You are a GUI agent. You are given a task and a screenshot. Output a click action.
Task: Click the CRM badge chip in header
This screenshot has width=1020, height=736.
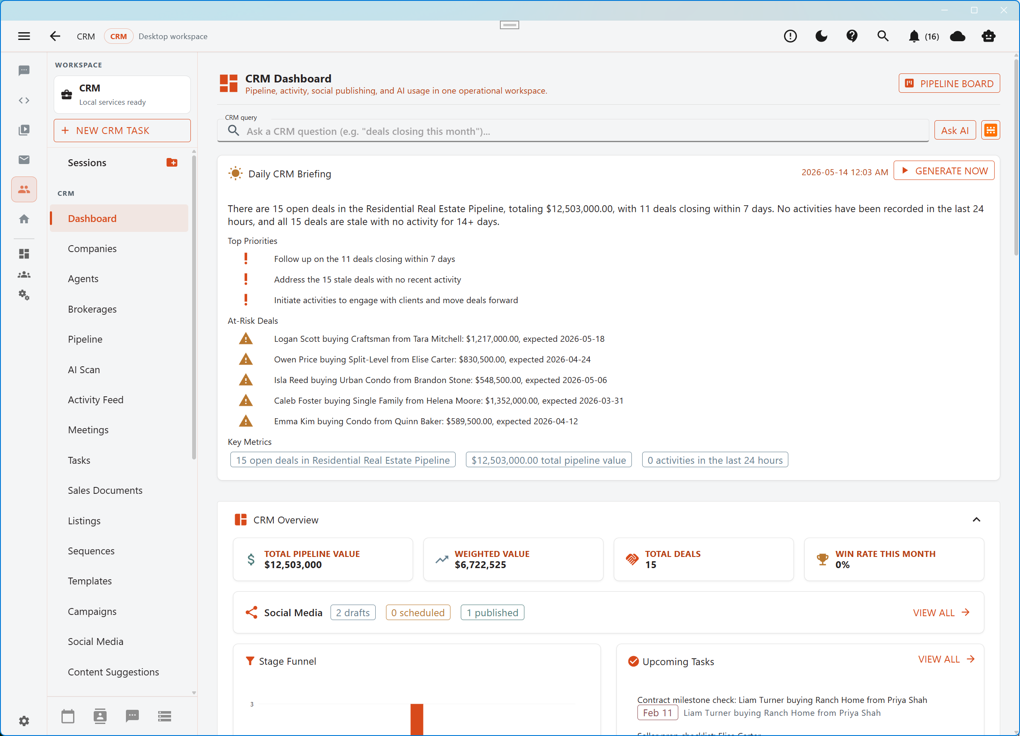pos(118,36)
